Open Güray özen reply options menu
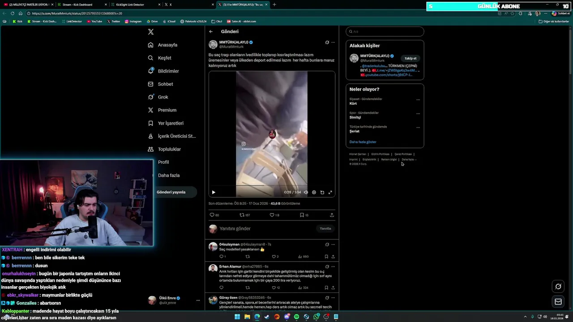The image size is (573, 322). point(333,298)
